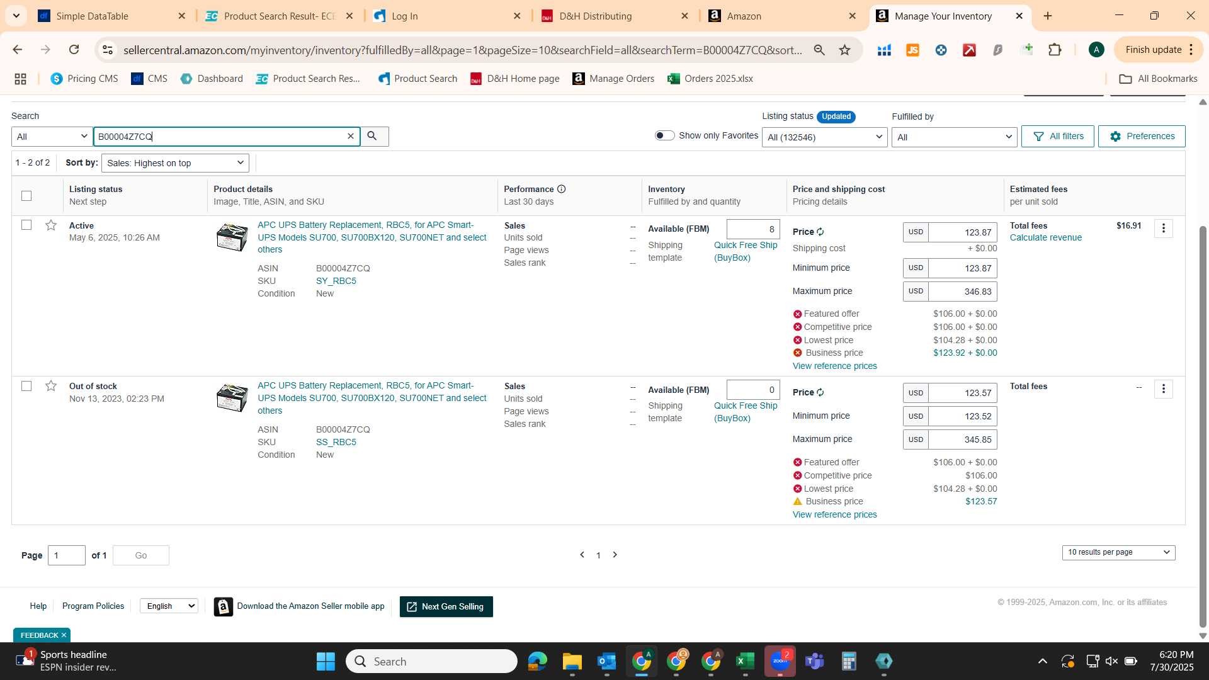Open Pricing CMS bookmark

pos(84,79)
